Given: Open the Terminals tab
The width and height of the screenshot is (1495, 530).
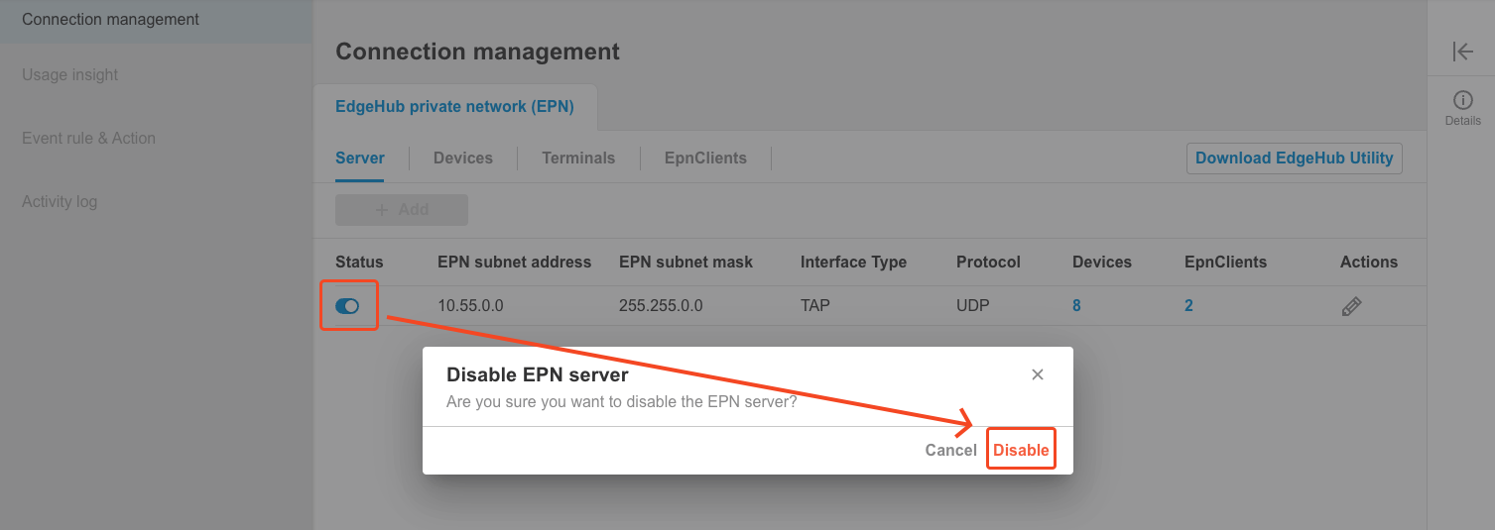Looking at the screenshot, I should coord(578,159).
